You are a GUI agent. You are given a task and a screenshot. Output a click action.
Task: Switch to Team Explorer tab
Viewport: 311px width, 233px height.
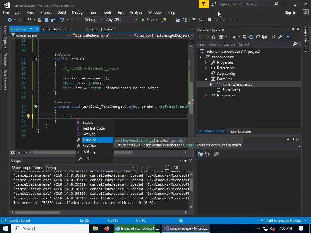click(x=240, y=131)
